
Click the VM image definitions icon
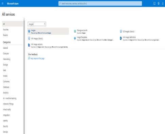point(121,38)
